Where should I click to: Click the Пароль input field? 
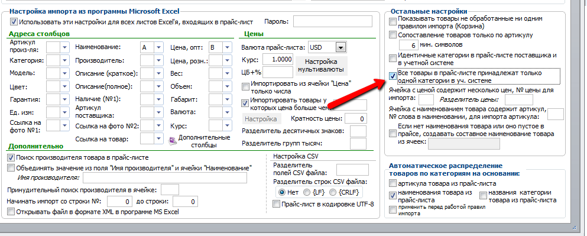pyautogui.click(x=333, y=21)
